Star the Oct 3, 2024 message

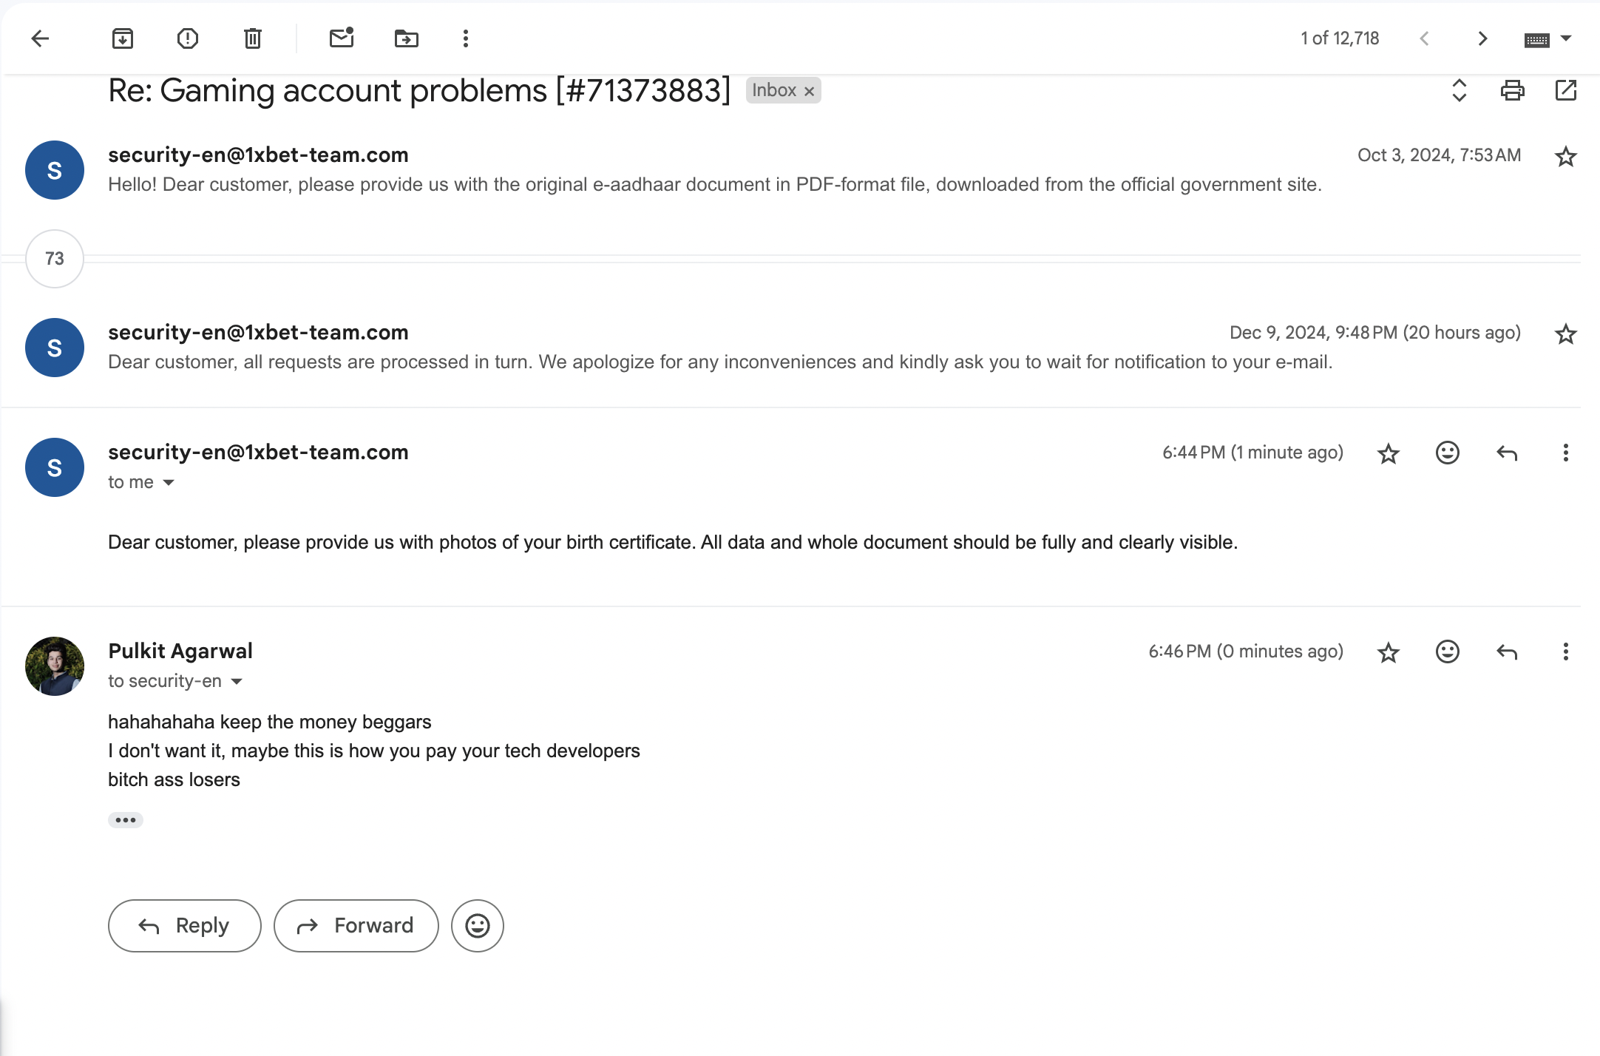click(x=1565, y=157)
